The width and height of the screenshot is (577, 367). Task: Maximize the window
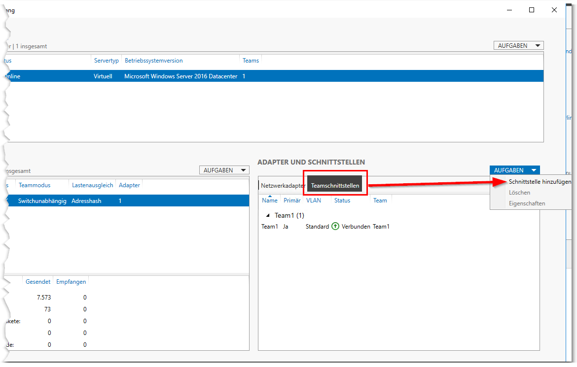click(532, 10)
